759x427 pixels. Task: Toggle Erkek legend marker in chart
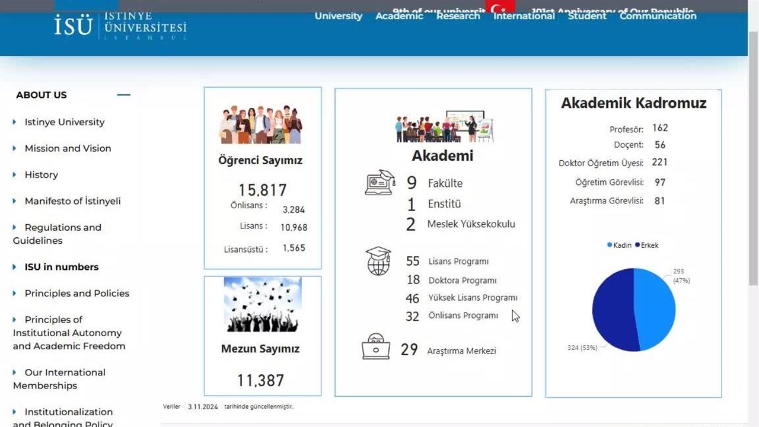click(637, 245)
